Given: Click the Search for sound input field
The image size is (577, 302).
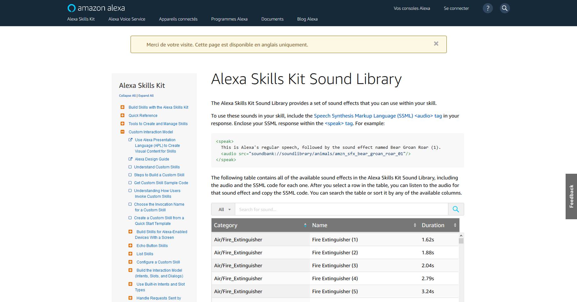Looking at the screenshot, I should click(341, 209).
